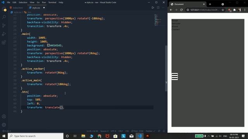The image size is (248, 139).
Task: Open the Go menu
Action: pyautogui.click(x=38, y=2)
